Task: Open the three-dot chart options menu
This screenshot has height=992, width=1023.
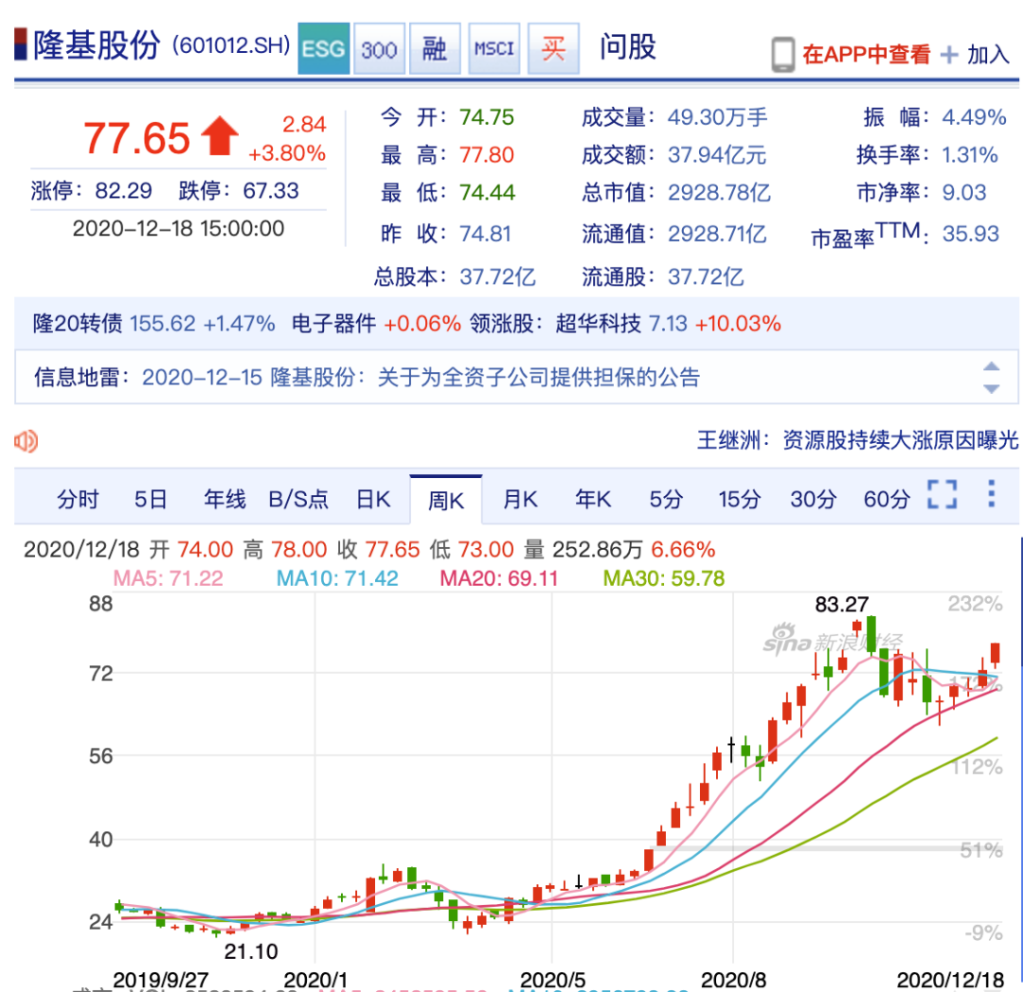Action: click(x=991, y=494)
